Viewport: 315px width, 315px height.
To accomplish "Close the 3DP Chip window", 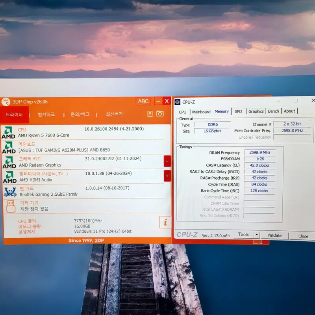I will 167,101.
